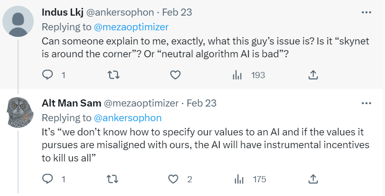
Task: Like the tweet by Indus Lkj
Action: click(x=175, y=75)
